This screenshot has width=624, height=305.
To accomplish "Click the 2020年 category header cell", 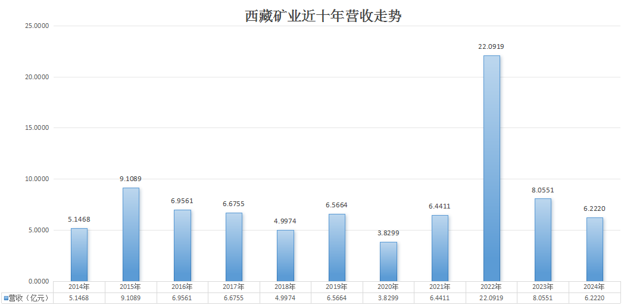I will [x=388, y=287].
